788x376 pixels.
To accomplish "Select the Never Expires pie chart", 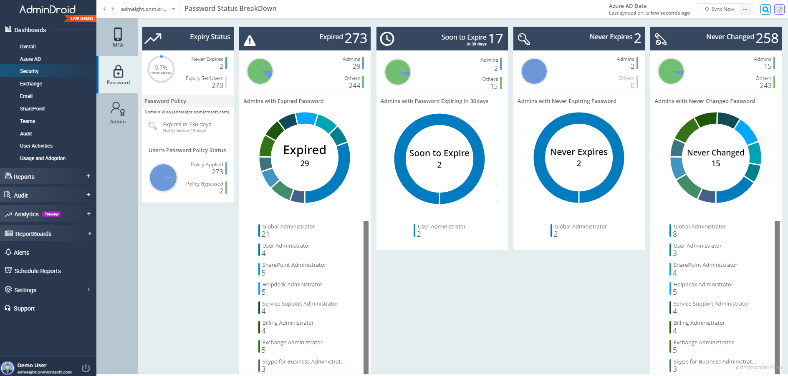I will coord(534,71).
